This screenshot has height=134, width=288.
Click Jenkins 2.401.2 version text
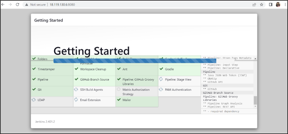coord(45,122)
